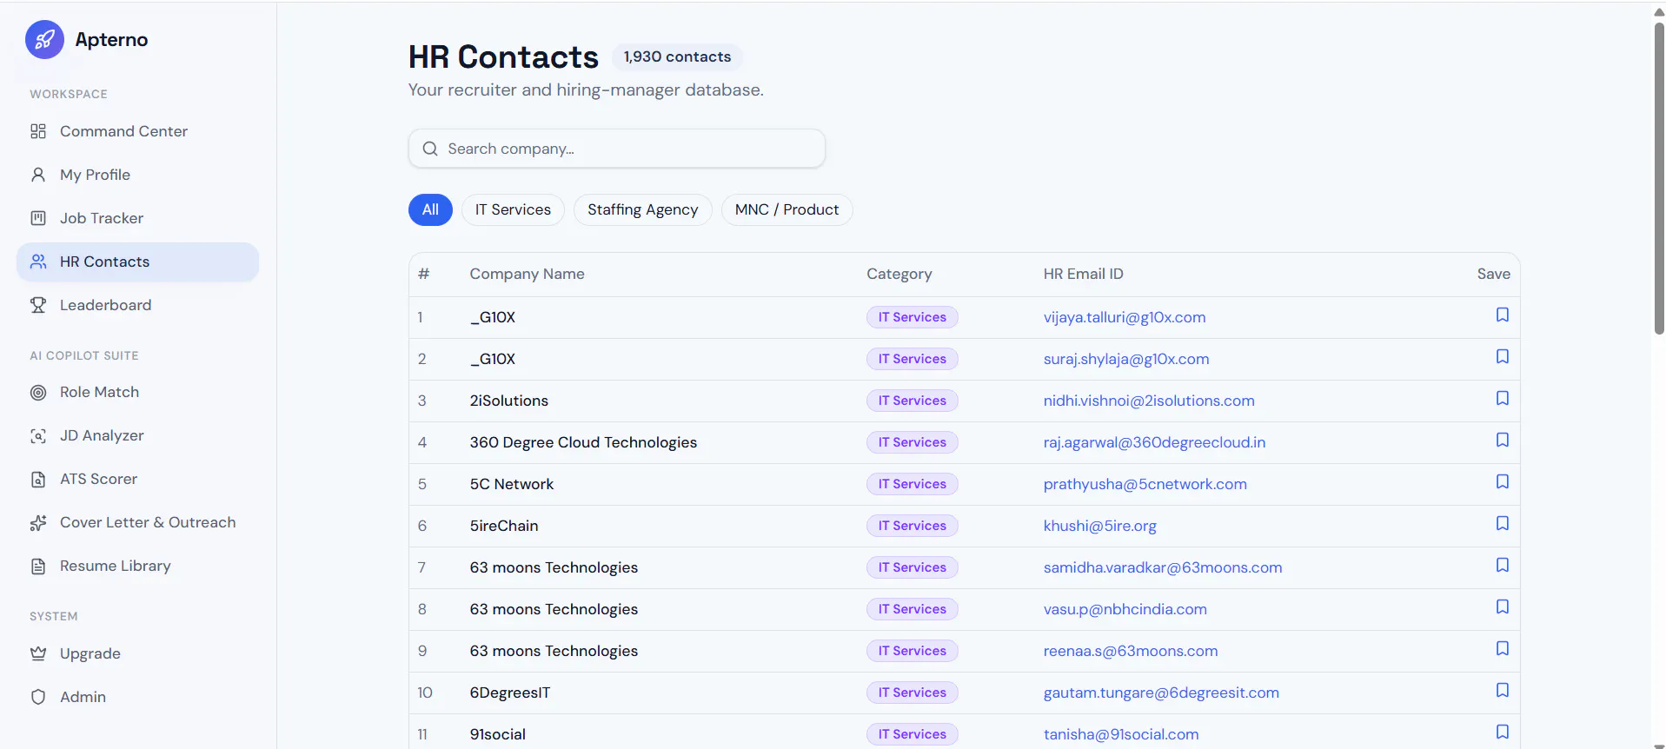Click the Cover Letter & Outreach sparkle icon
1666x749 pixels.
pyautogui.click(x=38, y=523)
